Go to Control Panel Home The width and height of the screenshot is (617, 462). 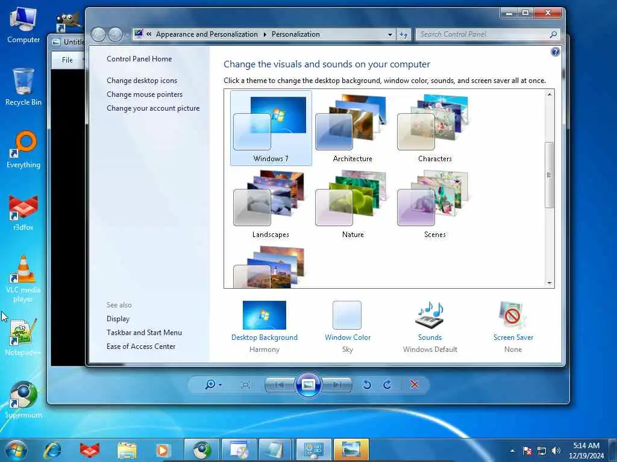[139, 59]
